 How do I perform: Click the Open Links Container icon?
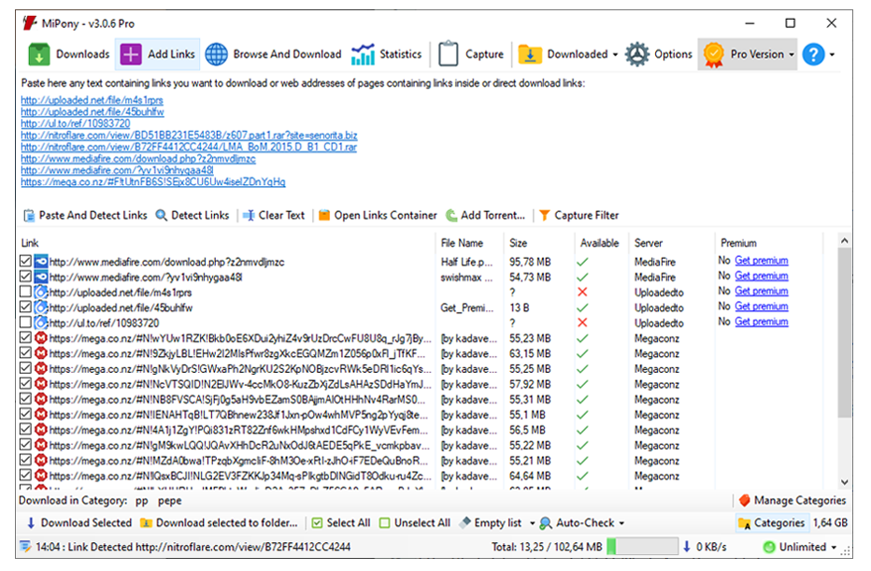coord(324,216)
